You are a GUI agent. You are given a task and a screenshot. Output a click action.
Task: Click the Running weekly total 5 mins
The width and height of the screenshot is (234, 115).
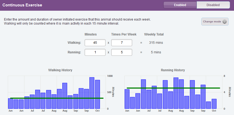click(x=156, y=52)
